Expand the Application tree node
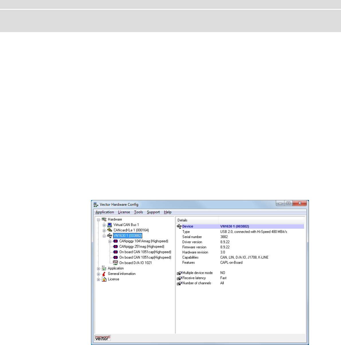 98,269
